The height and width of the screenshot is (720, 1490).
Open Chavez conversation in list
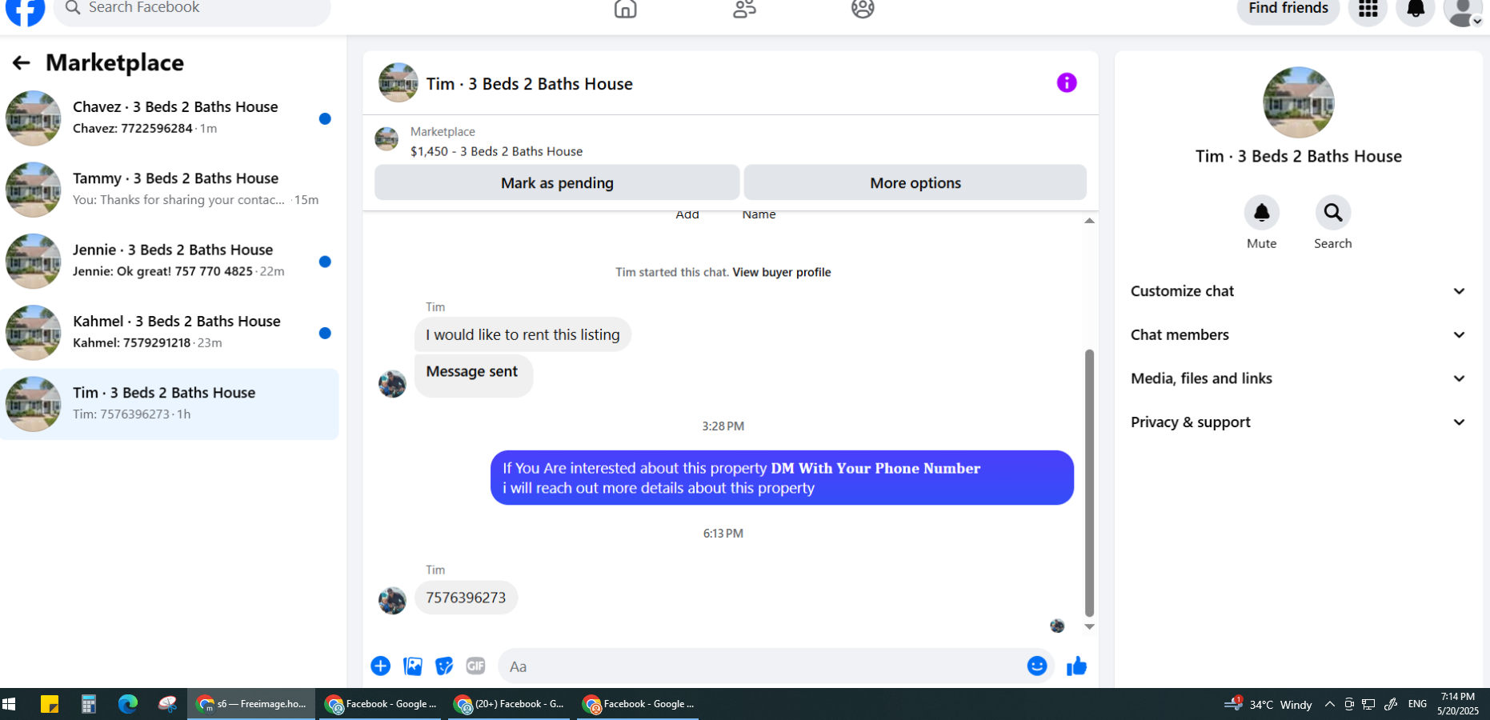[x=170, y=118]
